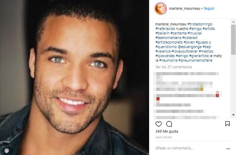236x155 pixels.
Task: Open the three-dot more options menu
Action: tap(228, 149)
